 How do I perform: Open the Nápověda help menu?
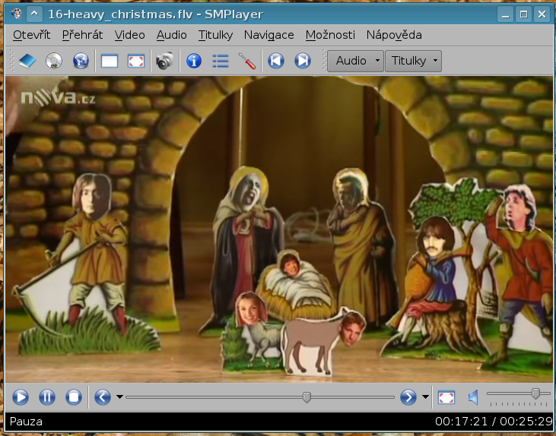(394, 35)
